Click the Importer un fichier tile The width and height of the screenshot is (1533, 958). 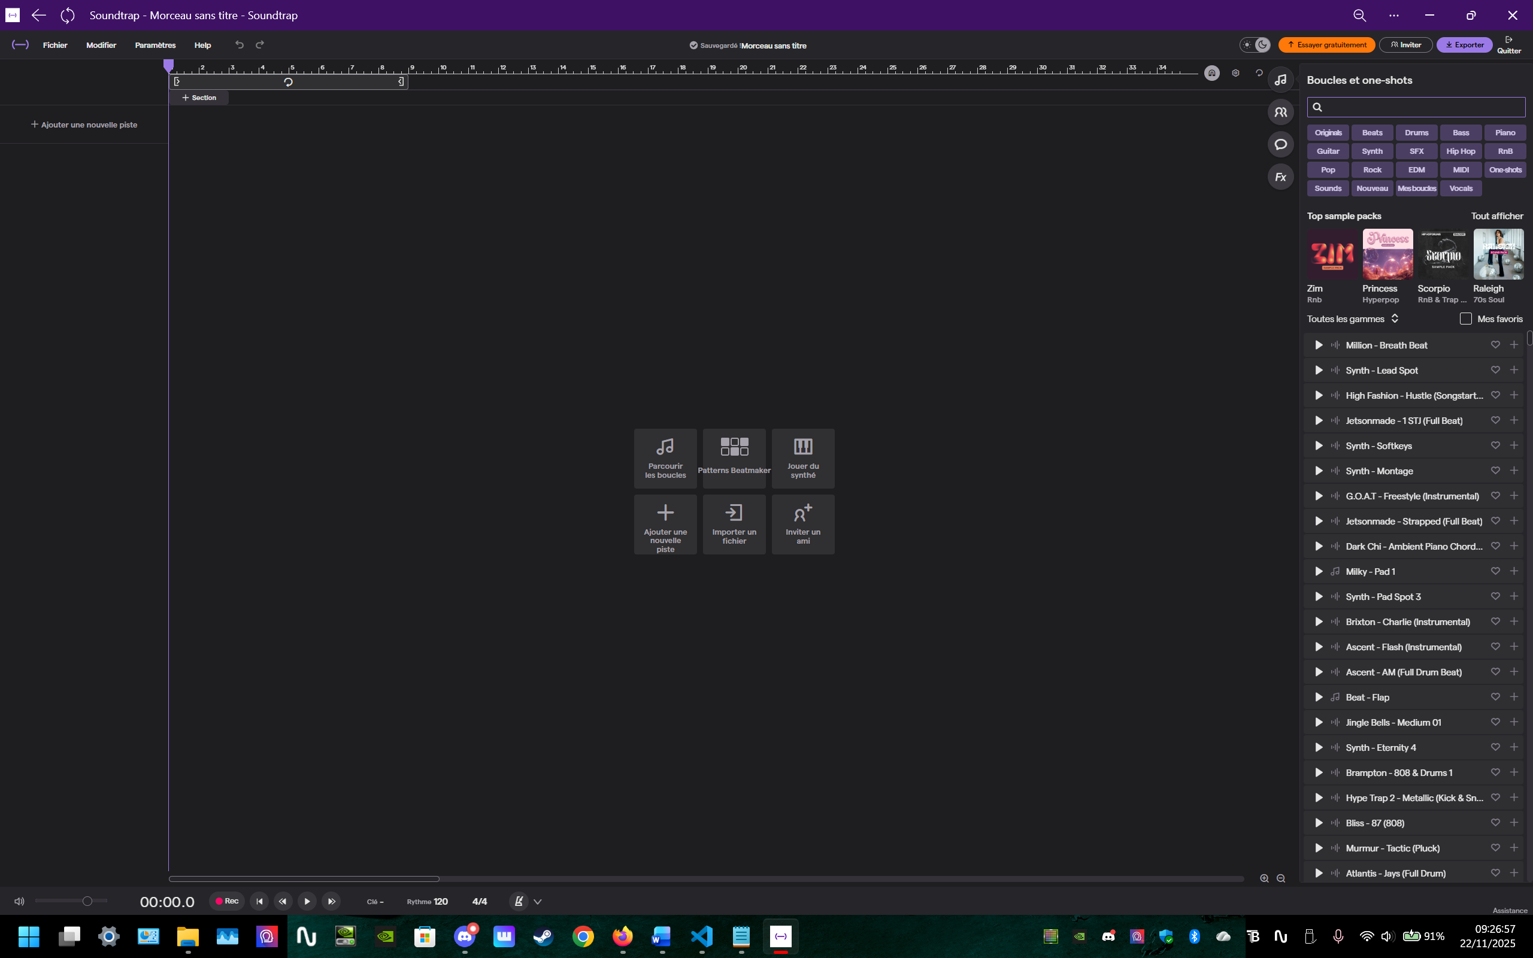[734, 524]
